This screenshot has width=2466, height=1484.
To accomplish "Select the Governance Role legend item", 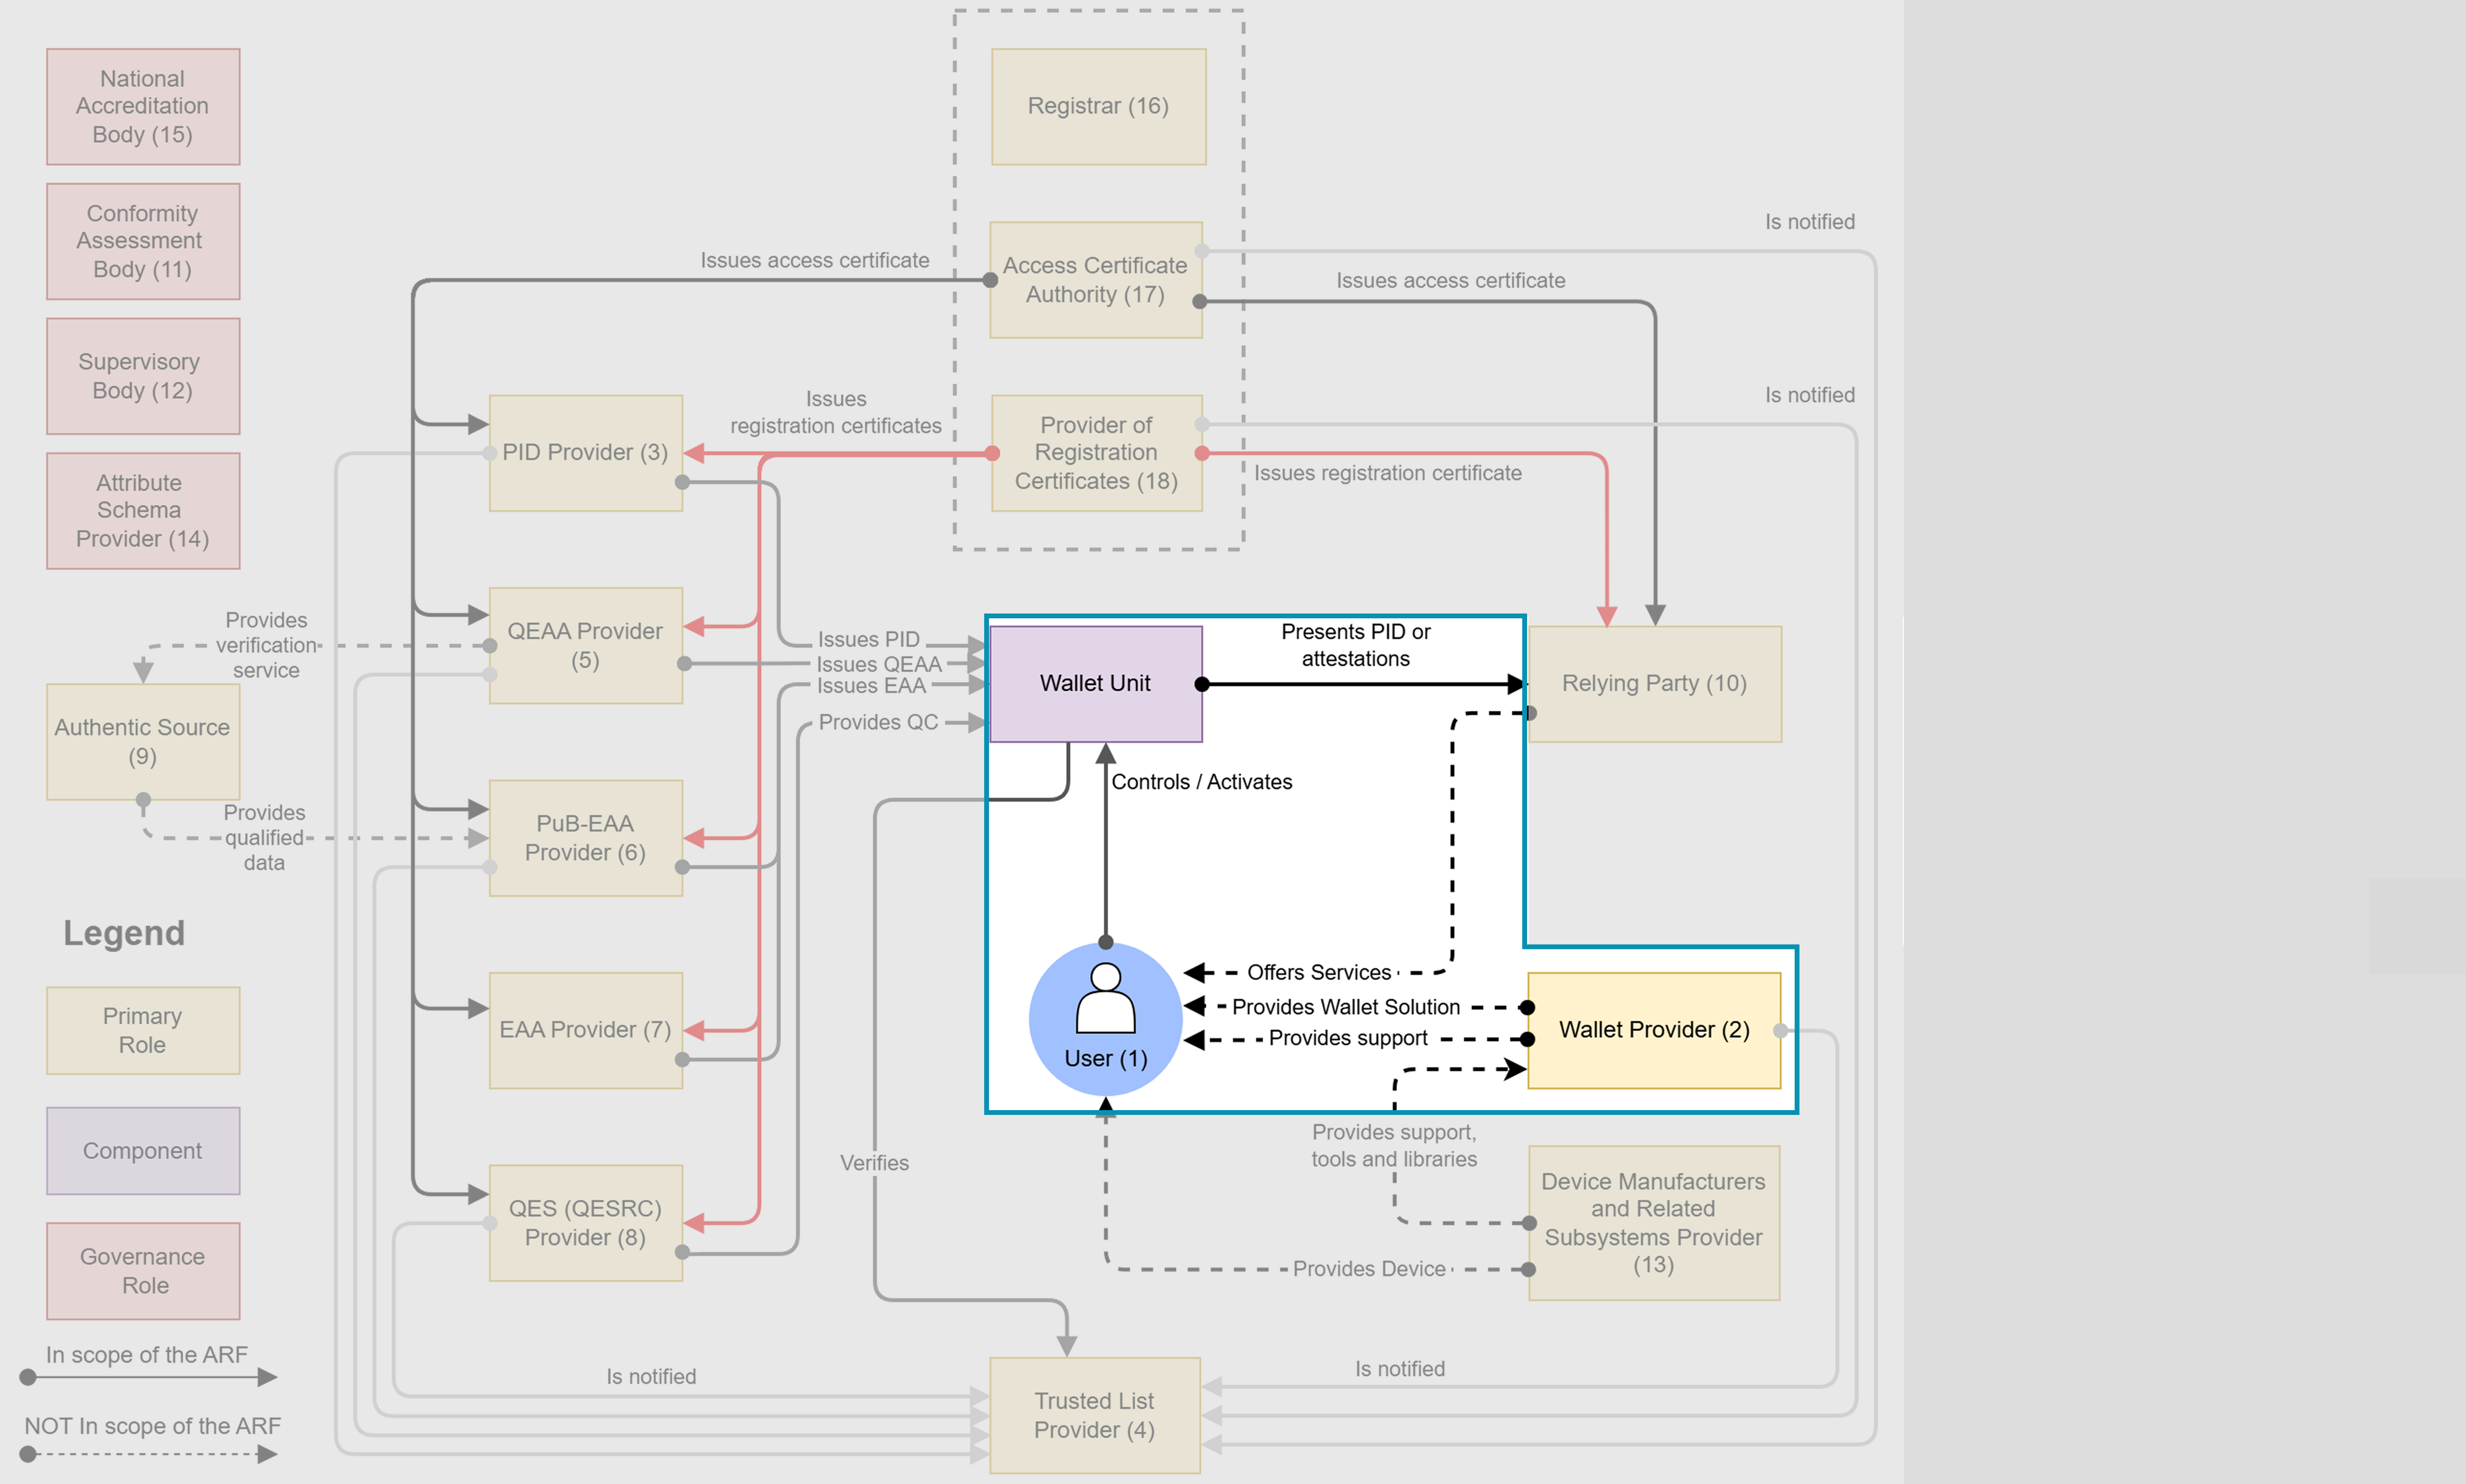I will click(142, 1270).
